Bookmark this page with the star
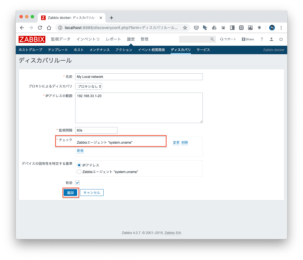The image size is (303, 260). 185,28
